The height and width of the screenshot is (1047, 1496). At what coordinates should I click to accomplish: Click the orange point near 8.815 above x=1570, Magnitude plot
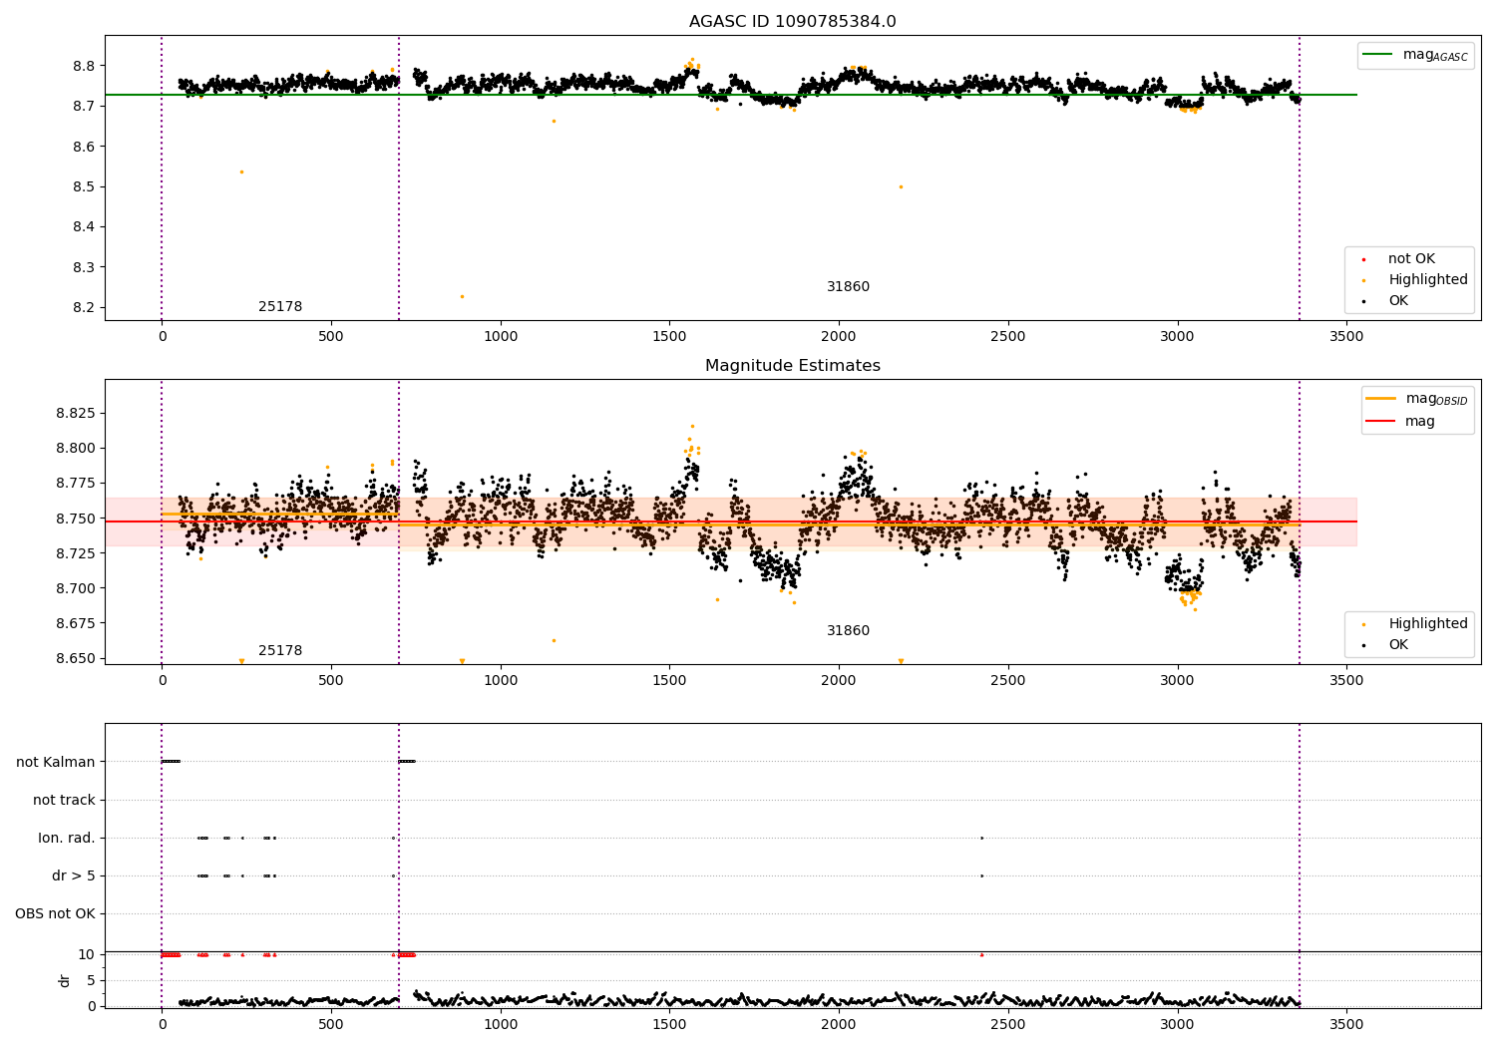pyautogui.click(x=692, y=426)
